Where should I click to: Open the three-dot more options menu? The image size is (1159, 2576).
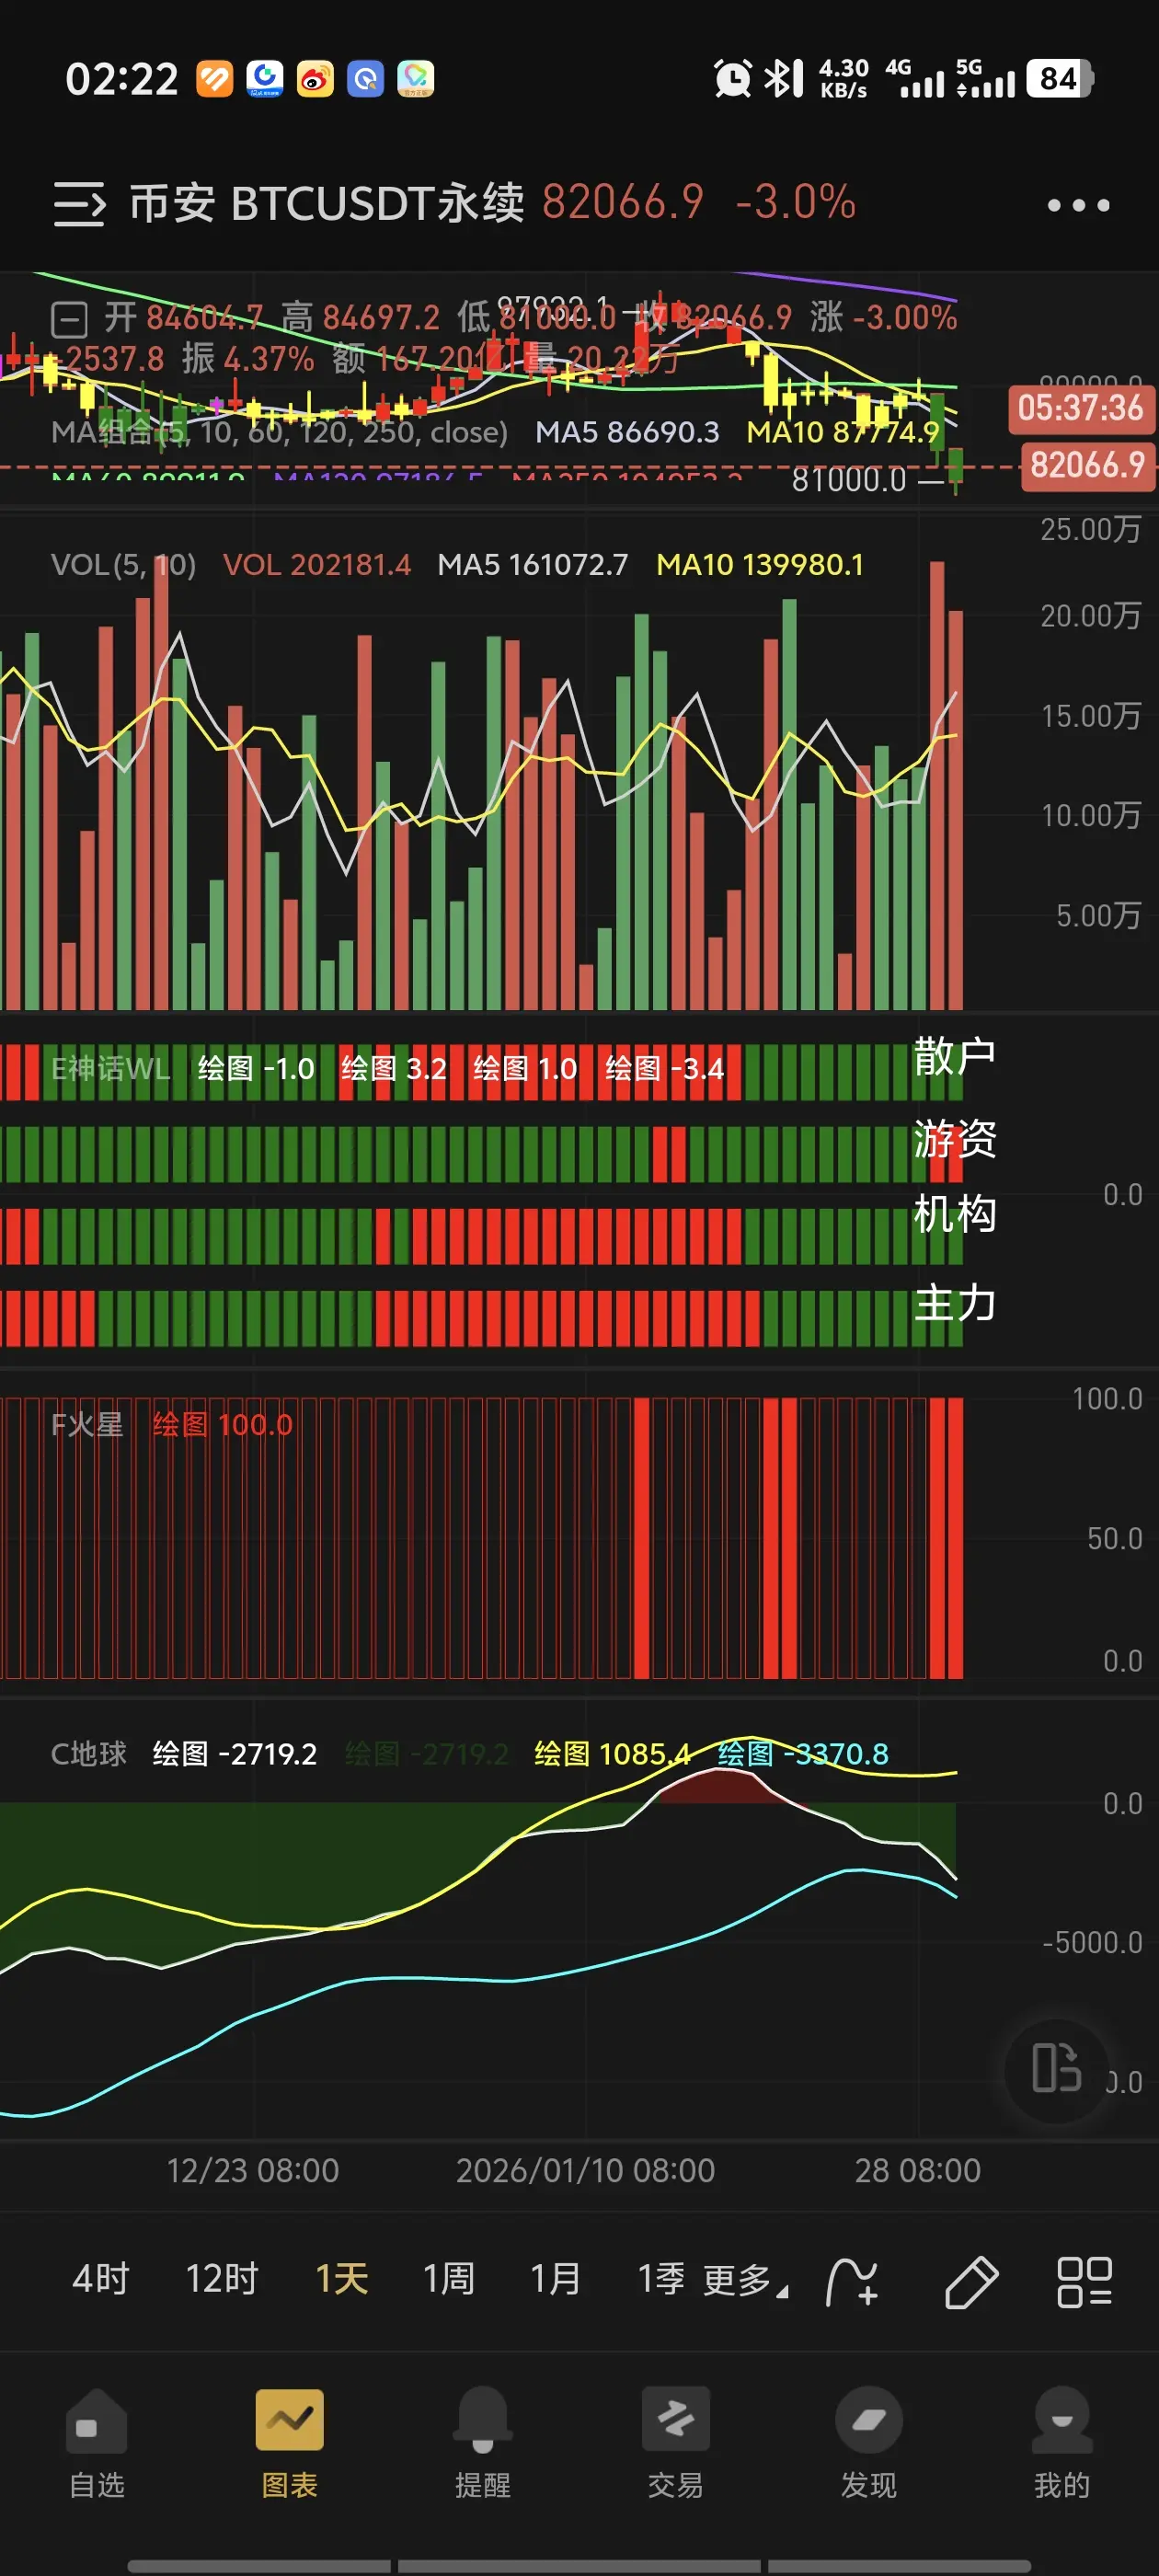[1078, 205]
